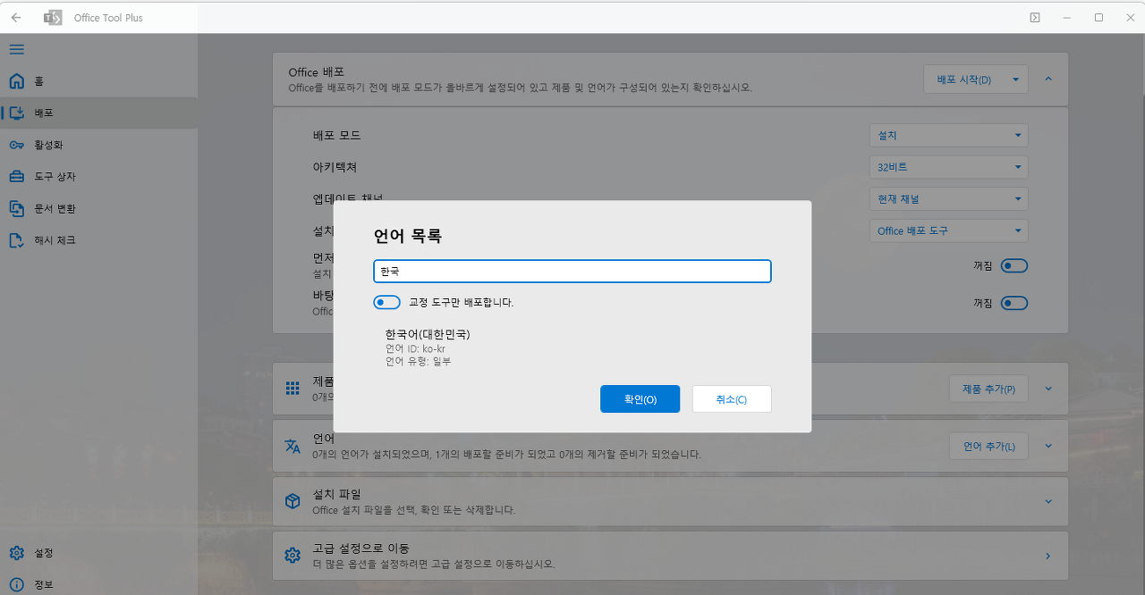Open the 문서 변환 page

pos(98,208)
